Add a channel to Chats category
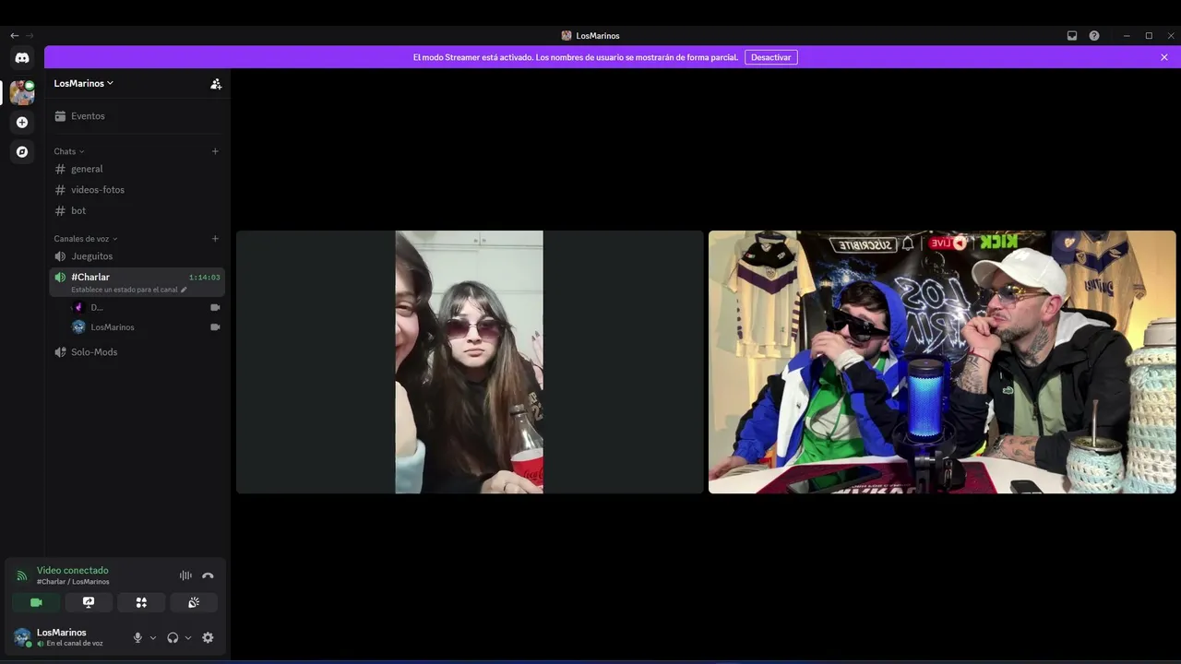 pos(215,151)
